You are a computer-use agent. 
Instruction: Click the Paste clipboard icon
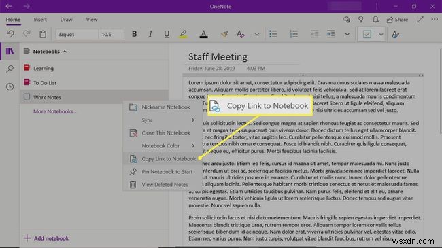pyautogui.click(x=43, y=34)
